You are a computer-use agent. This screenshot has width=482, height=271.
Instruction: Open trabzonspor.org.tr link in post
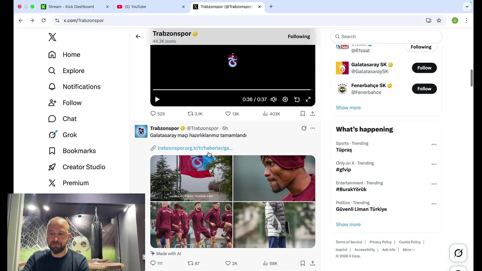pyautogui.click(x=195, y=148)
